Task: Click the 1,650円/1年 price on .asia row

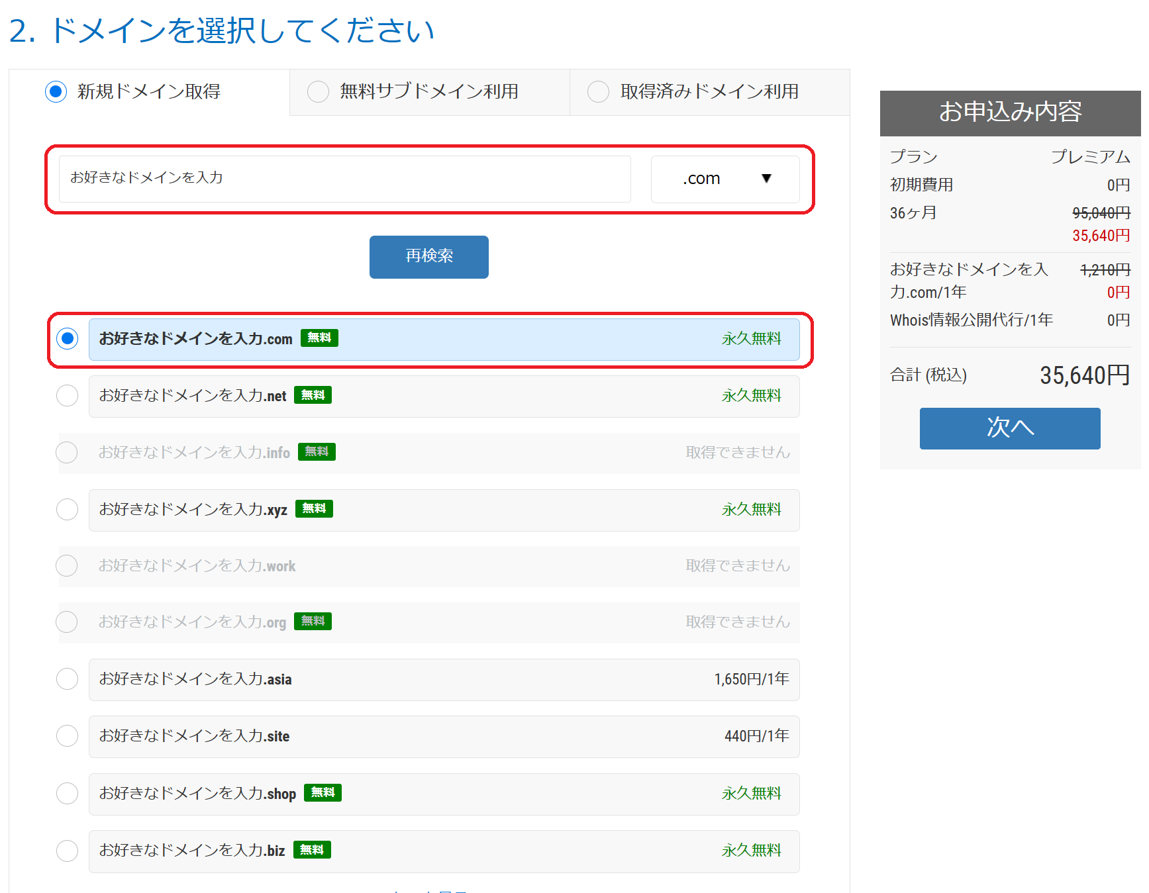Action: (x=751, y=679)
